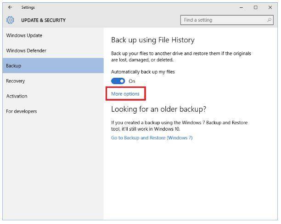Minimize the Settings window
The image size is (281, 224).
[x=242, y=7]
